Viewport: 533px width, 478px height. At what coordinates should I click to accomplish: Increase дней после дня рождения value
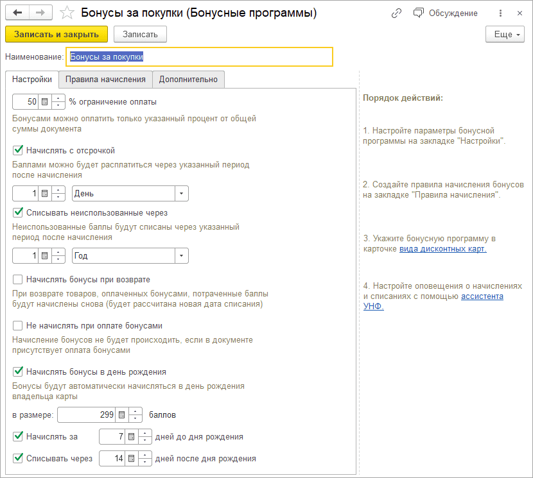click(145, 455)
